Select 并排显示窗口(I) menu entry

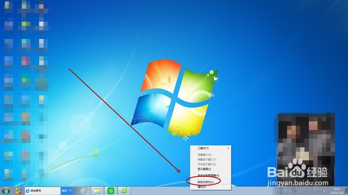coord(211,164)
